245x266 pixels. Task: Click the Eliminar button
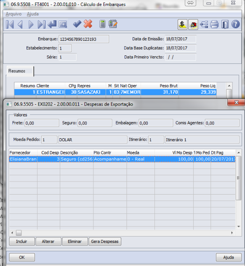tap(75, 241)
